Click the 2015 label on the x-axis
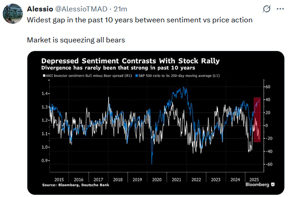 [x=59, y=179]
